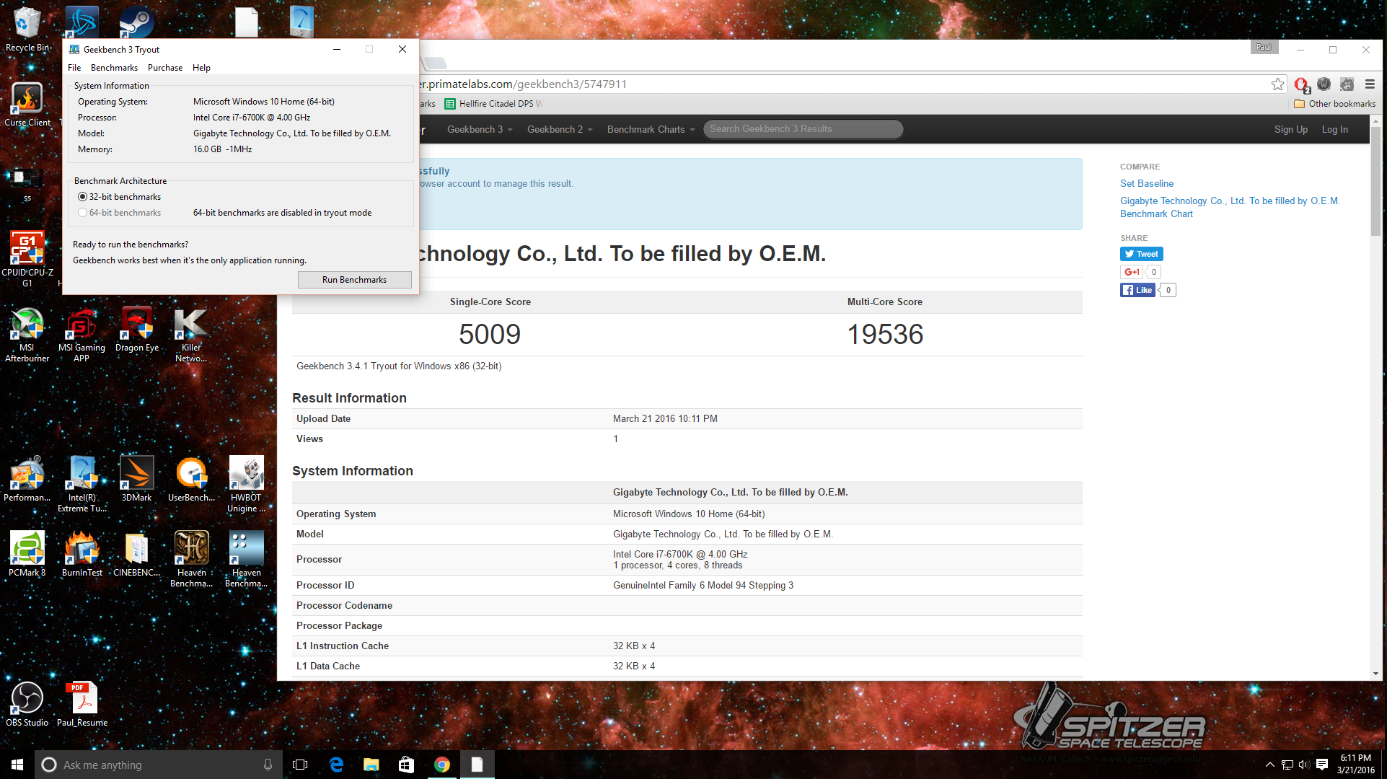Open MSI Gaming APP icon

(x=82, y=335)
